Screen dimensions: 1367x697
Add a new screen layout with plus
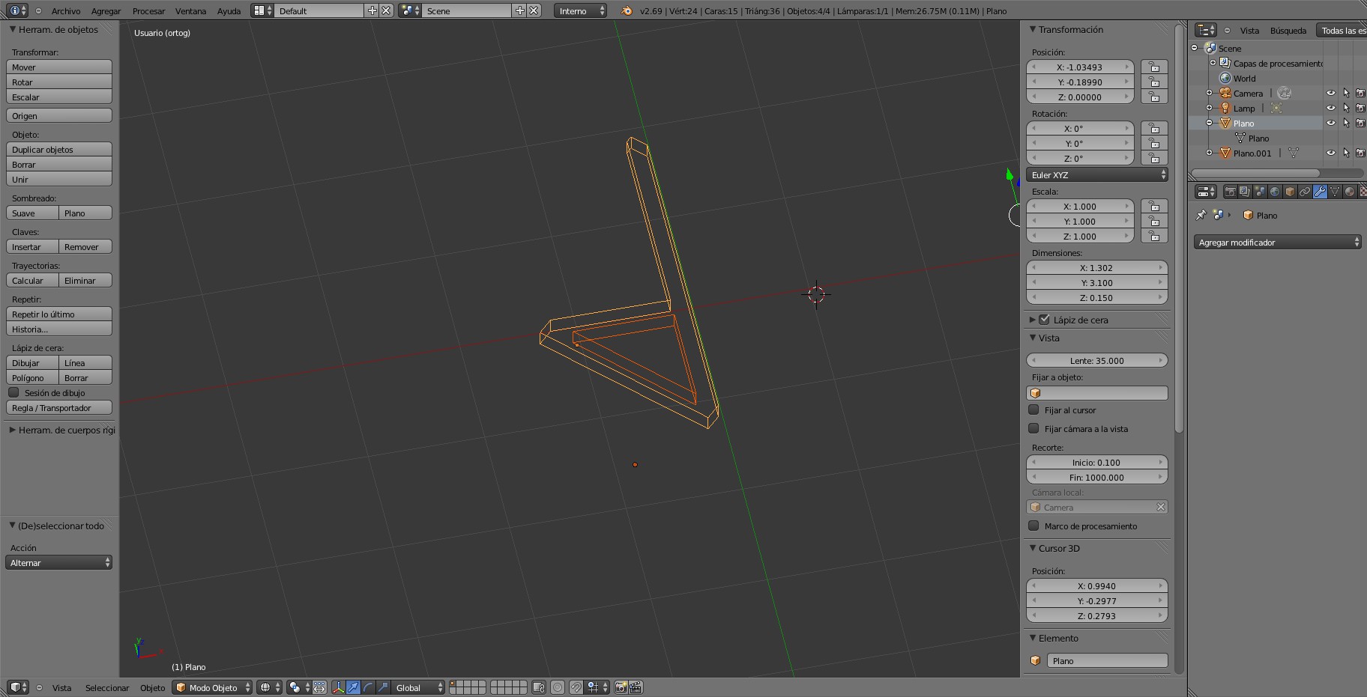372,10
